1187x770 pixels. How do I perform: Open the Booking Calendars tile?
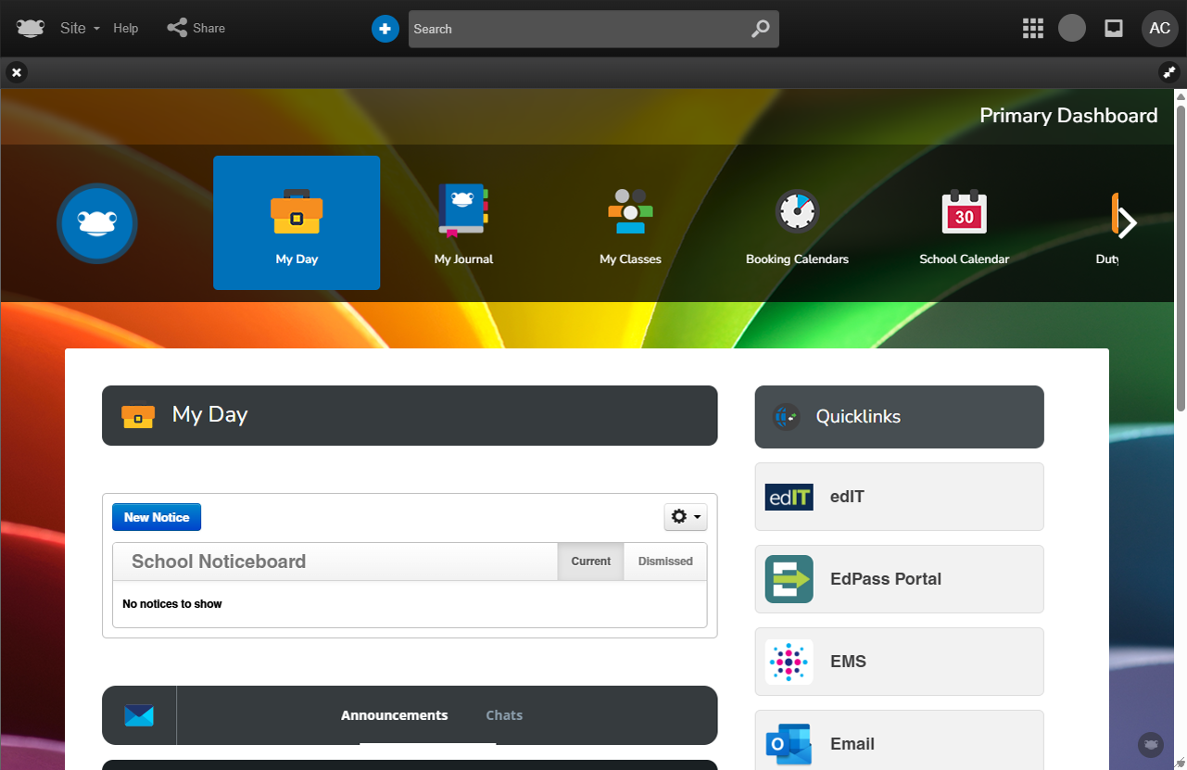click(x=797, y=222)
